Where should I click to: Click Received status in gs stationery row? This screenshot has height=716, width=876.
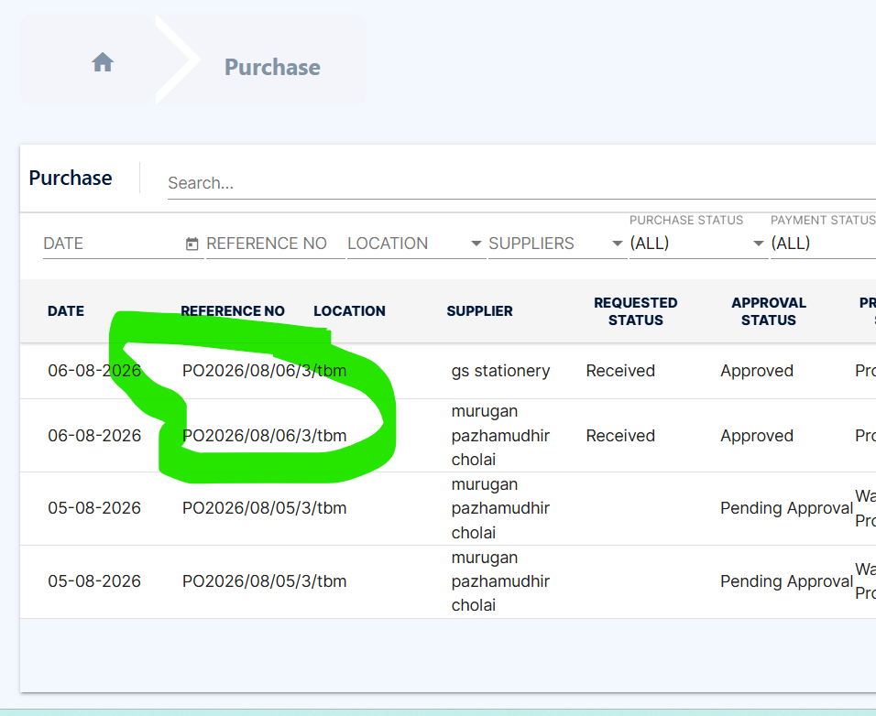pos(620,371)
